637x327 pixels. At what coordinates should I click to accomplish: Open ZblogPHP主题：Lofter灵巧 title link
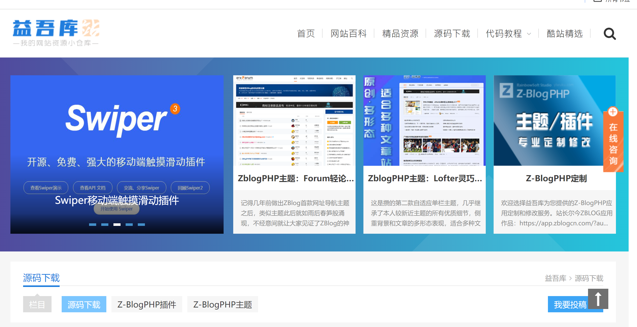[x=425, y=178]
